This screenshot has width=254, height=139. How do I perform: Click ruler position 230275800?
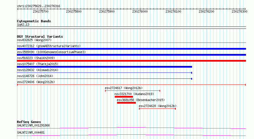(74, 11)
